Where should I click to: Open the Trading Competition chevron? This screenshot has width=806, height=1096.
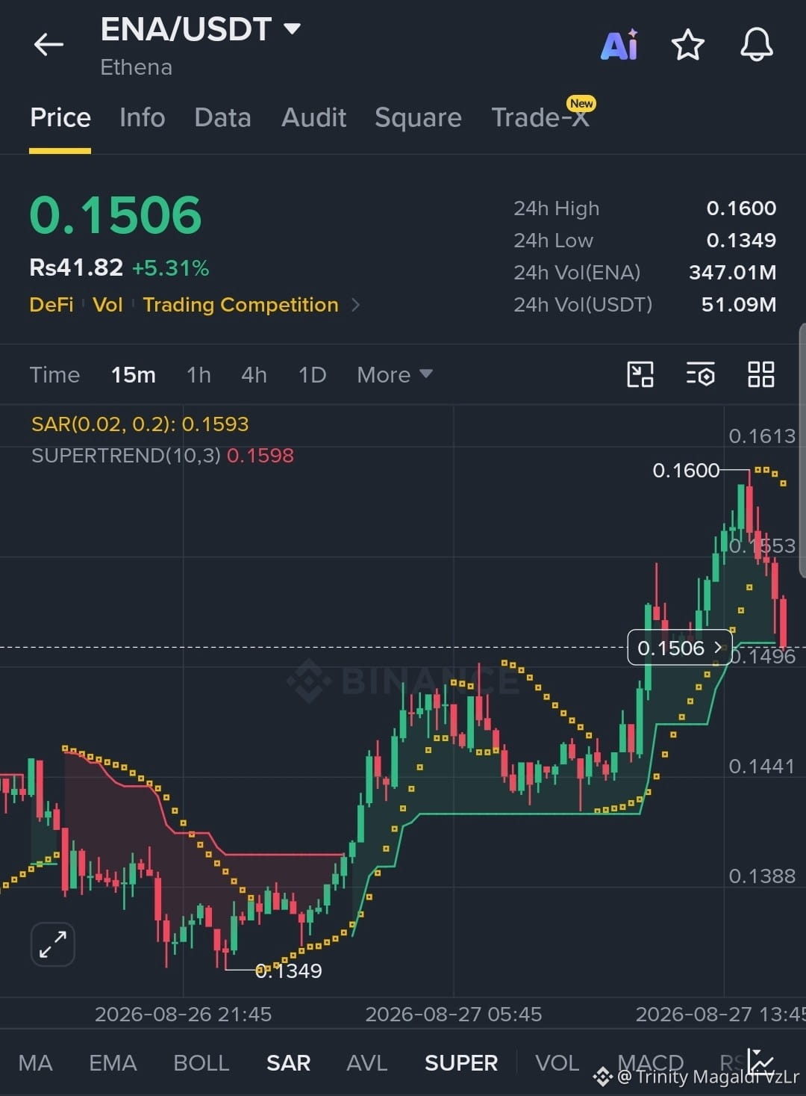(x=356, y=305)
